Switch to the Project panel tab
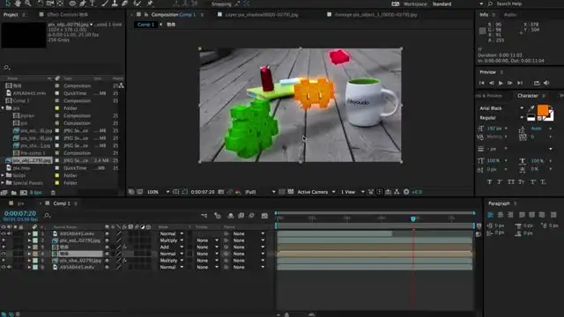Screen dimensions: 564x317 point(11,15)
